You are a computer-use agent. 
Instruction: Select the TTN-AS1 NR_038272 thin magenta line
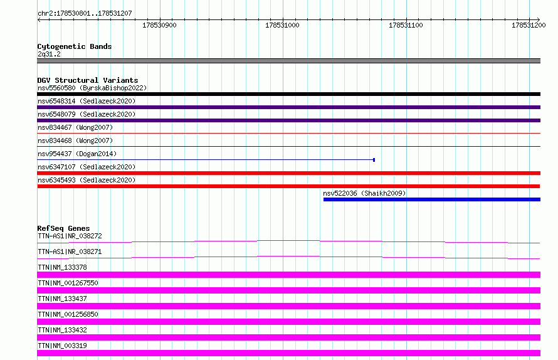288,242
